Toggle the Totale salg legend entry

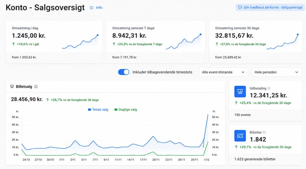[x=98, y=109]
